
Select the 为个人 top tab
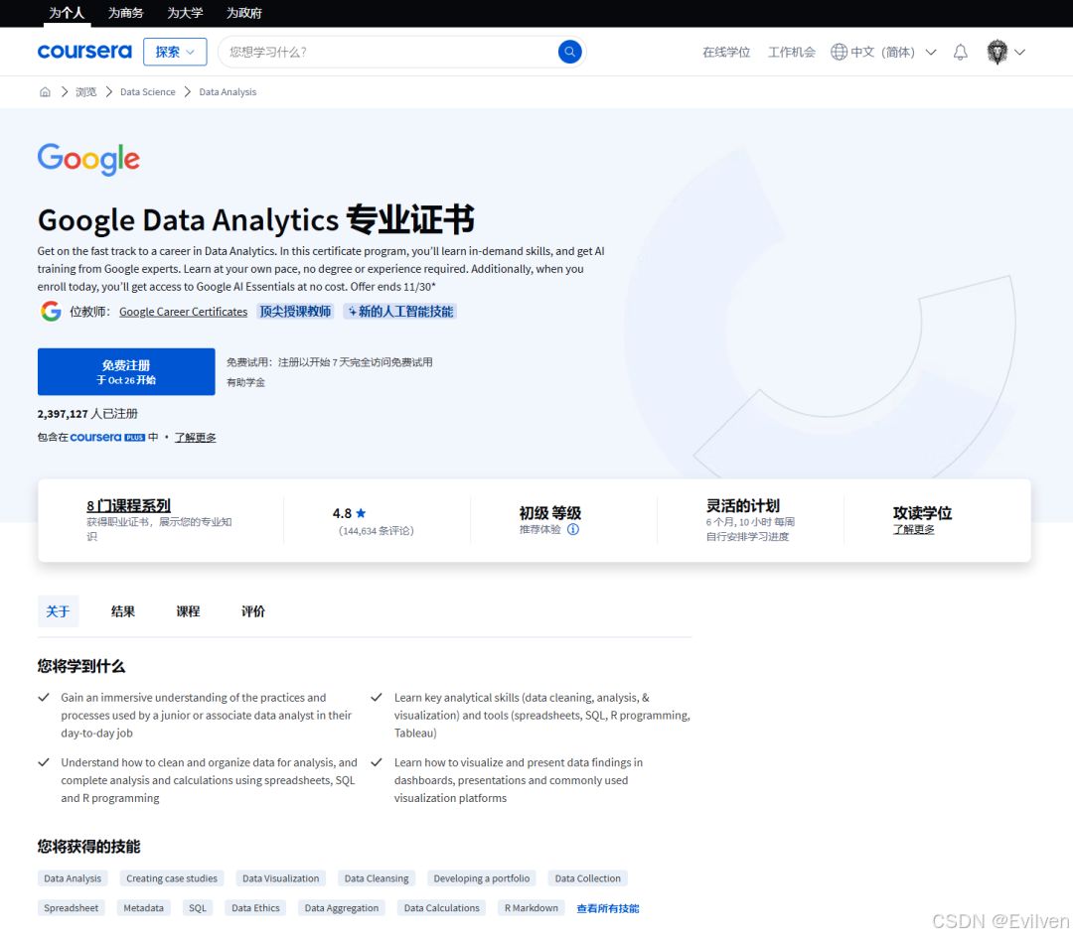pos(67,13)
